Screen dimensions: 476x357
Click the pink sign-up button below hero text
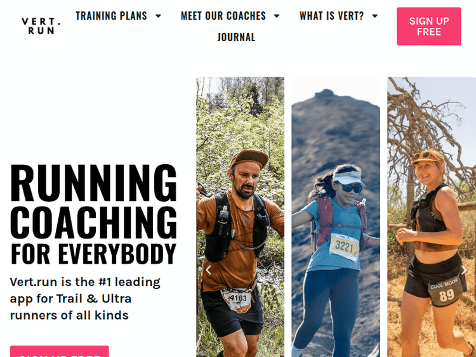tap(60, 351)
